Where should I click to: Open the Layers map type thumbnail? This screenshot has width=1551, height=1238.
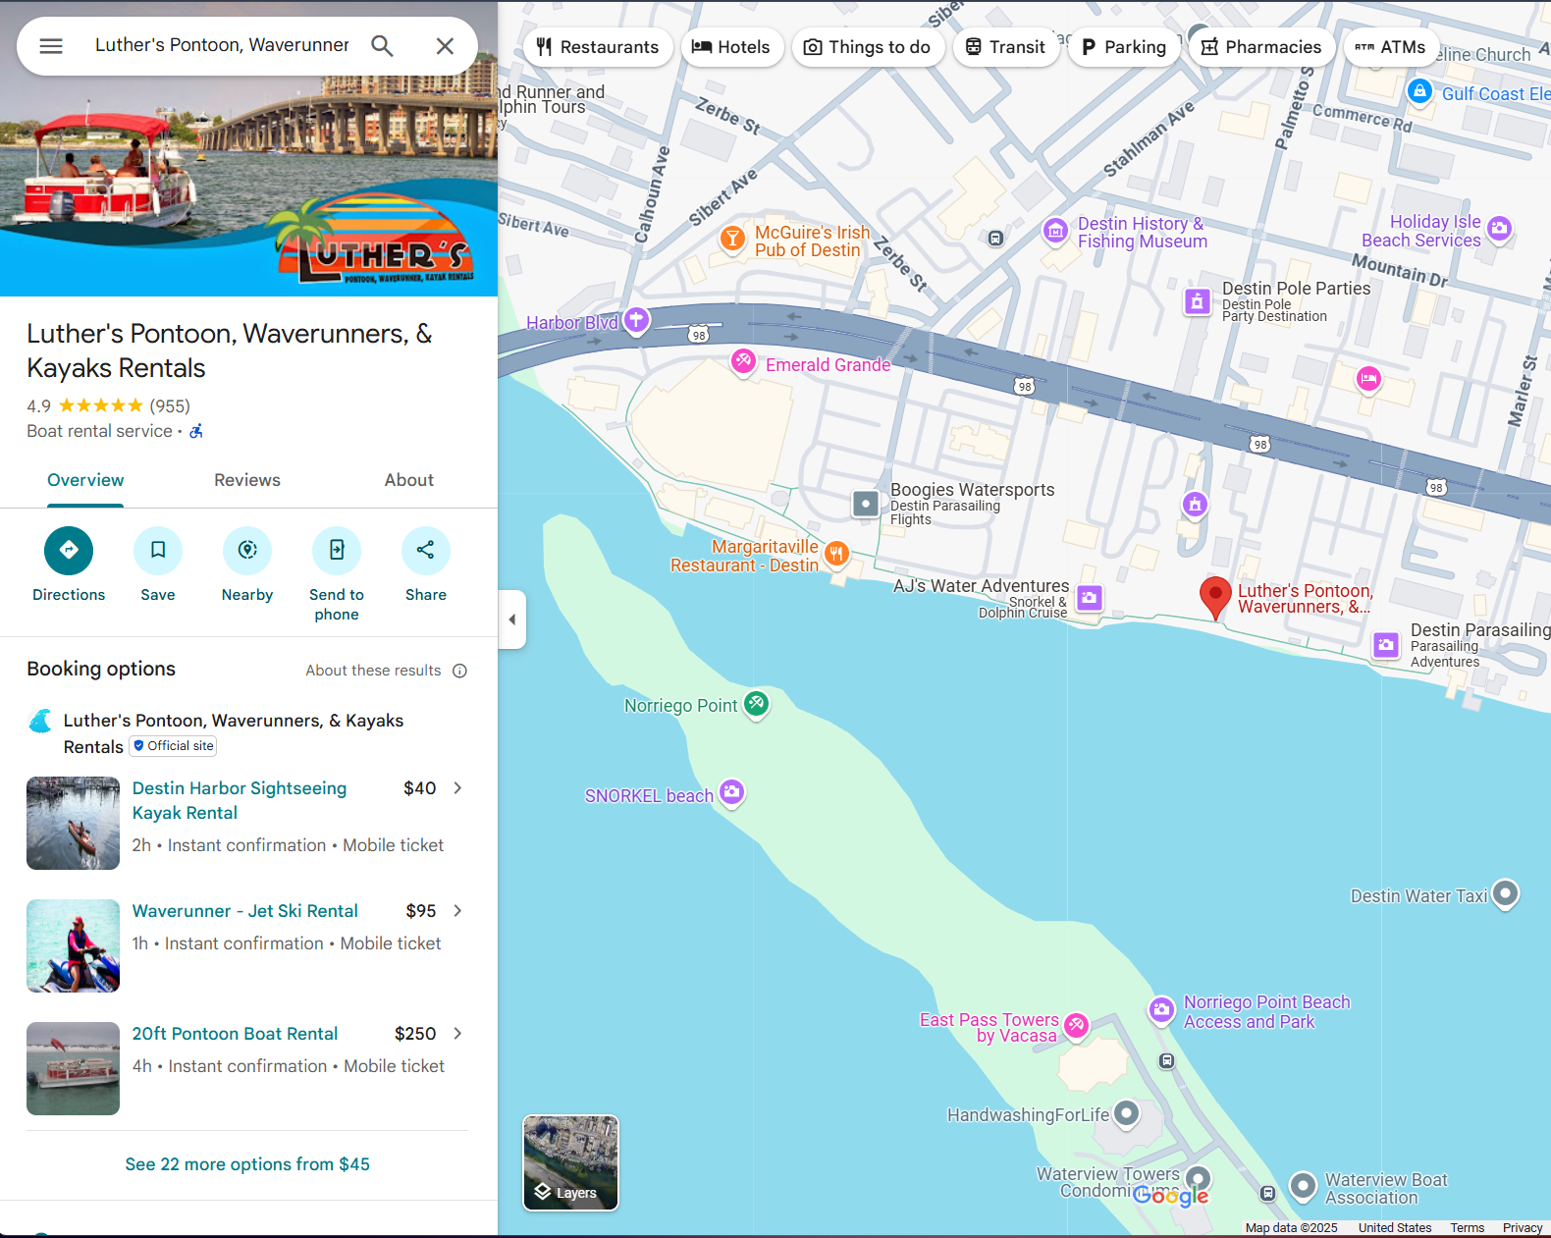570,1162
